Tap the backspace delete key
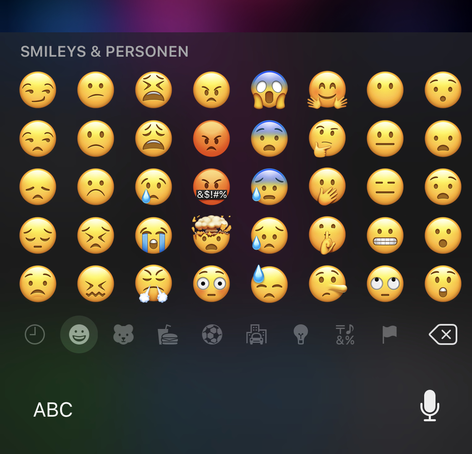472x454 pixels. [x=443, y=334]
